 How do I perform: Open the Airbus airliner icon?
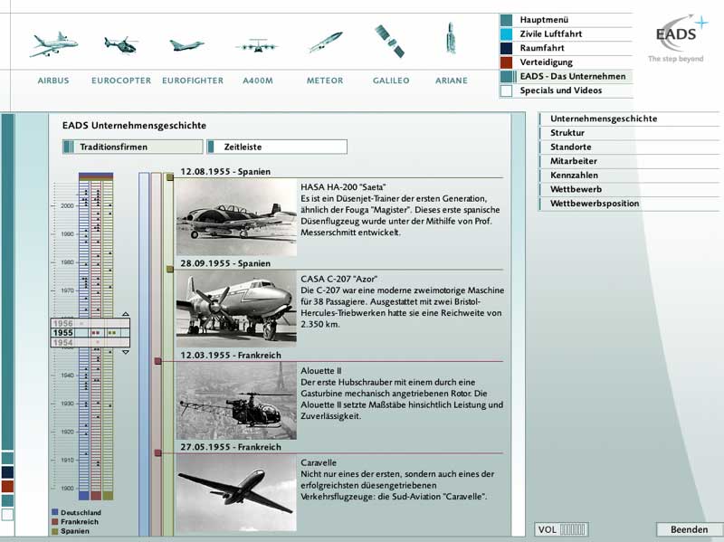53,44
